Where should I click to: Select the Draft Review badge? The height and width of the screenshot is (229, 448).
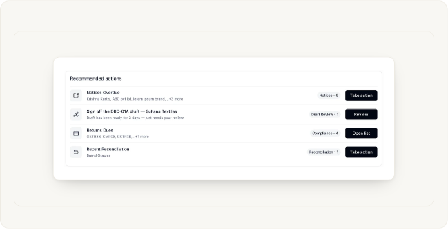click(325, 114)
